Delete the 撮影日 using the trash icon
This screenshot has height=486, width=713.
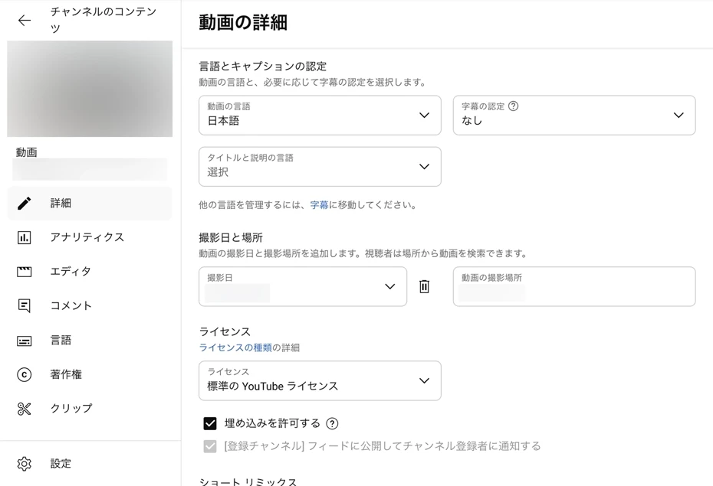click(x=424, y=286)
